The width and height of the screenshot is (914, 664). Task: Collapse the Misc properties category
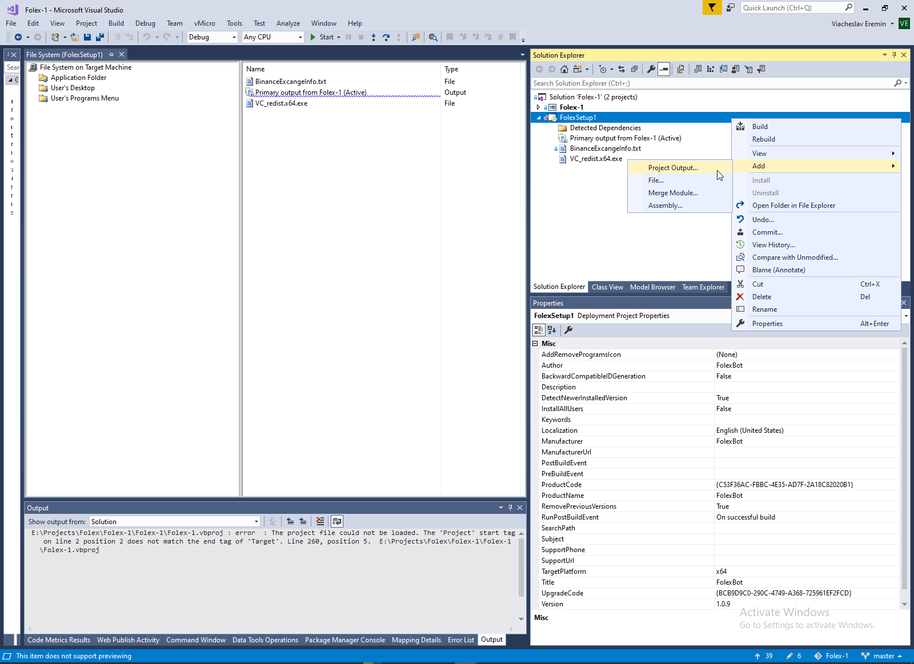(x=535, y=344)
